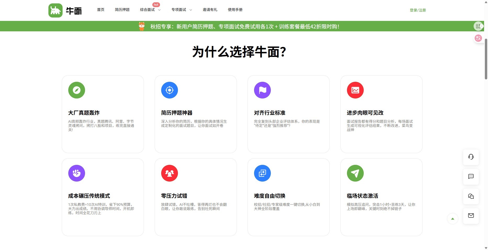The image size is (488, 250).
Task: Click the red people icon for 零压力试错
Action: click(x=170, y=173)
